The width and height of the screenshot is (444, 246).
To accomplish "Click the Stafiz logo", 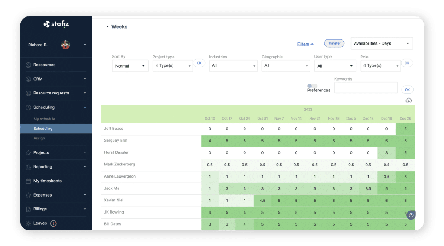I will tap(56, 24).
